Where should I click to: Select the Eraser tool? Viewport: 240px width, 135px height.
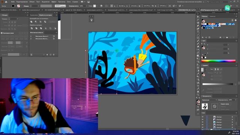(x=198, y=46)
